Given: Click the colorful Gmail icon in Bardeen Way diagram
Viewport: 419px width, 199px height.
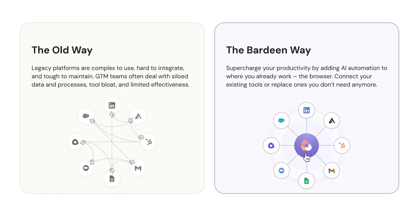Looking at the screenshot, I should tap(332, 170).
